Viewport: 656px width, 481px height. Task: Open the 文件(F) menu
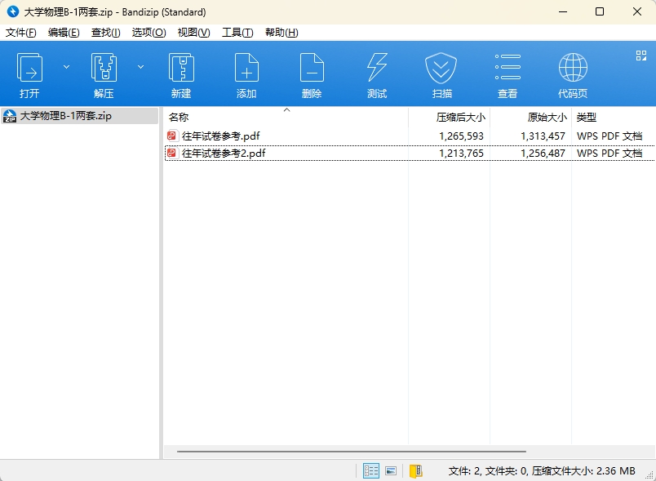[x=21, y=33]
